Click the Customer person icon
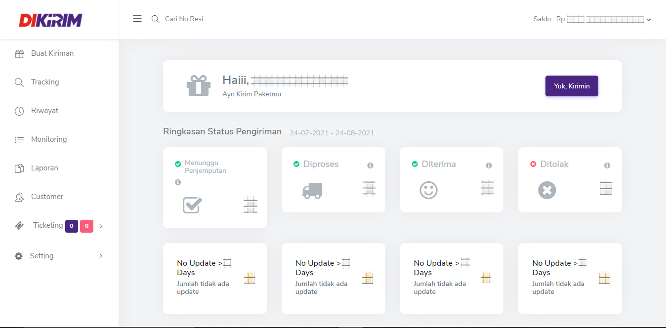 [x=19, y=197]
